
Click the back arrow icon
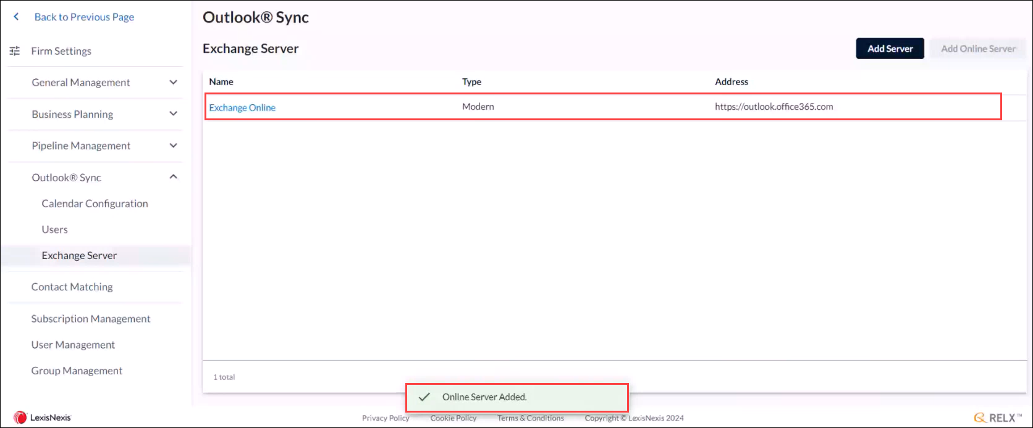coord(17,17)
